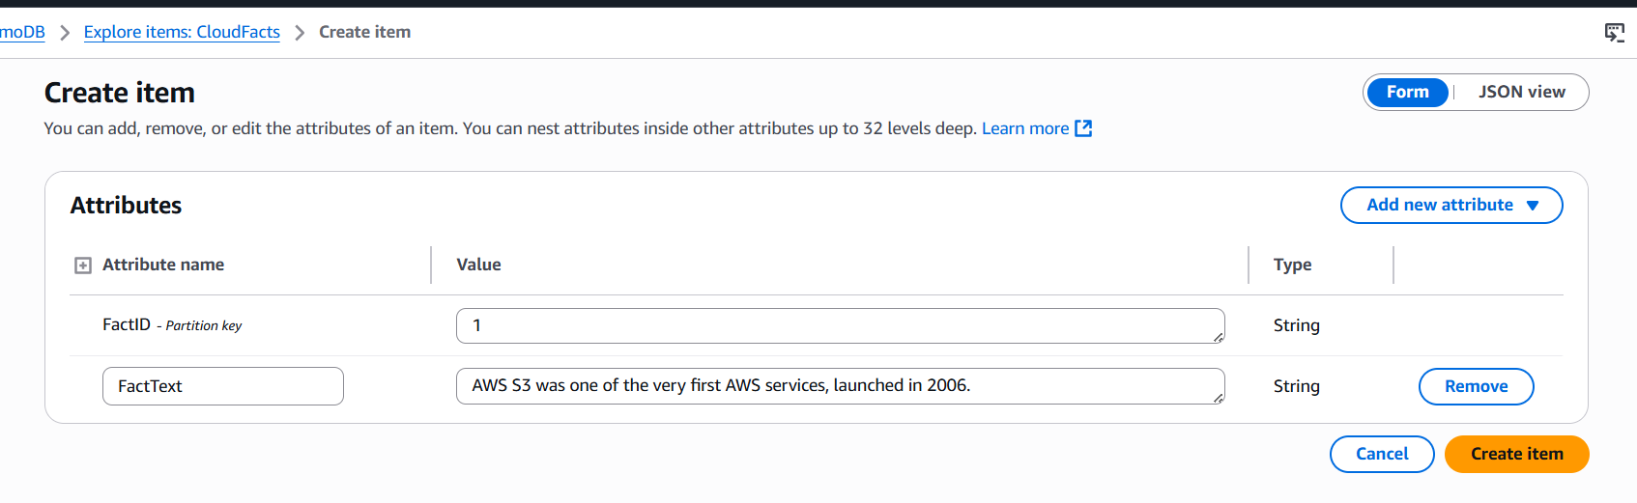Click divider between Value and Type columns
This screenshot has height=503, width=1637.
1249,265
